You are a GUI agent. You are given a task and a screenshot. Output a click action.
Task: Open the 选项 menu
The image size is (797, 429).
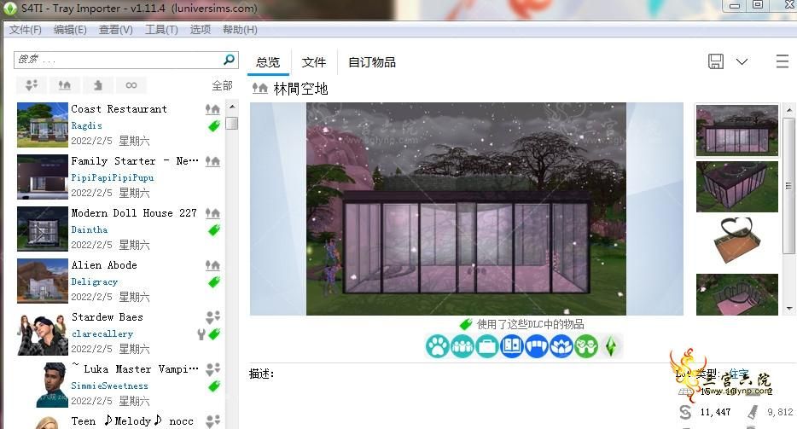point(201,30)
